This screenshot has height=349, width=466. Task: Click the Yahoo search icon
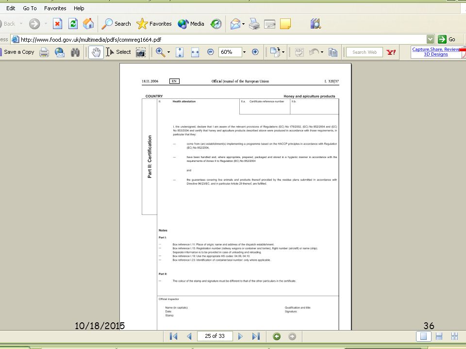point(391,52)
